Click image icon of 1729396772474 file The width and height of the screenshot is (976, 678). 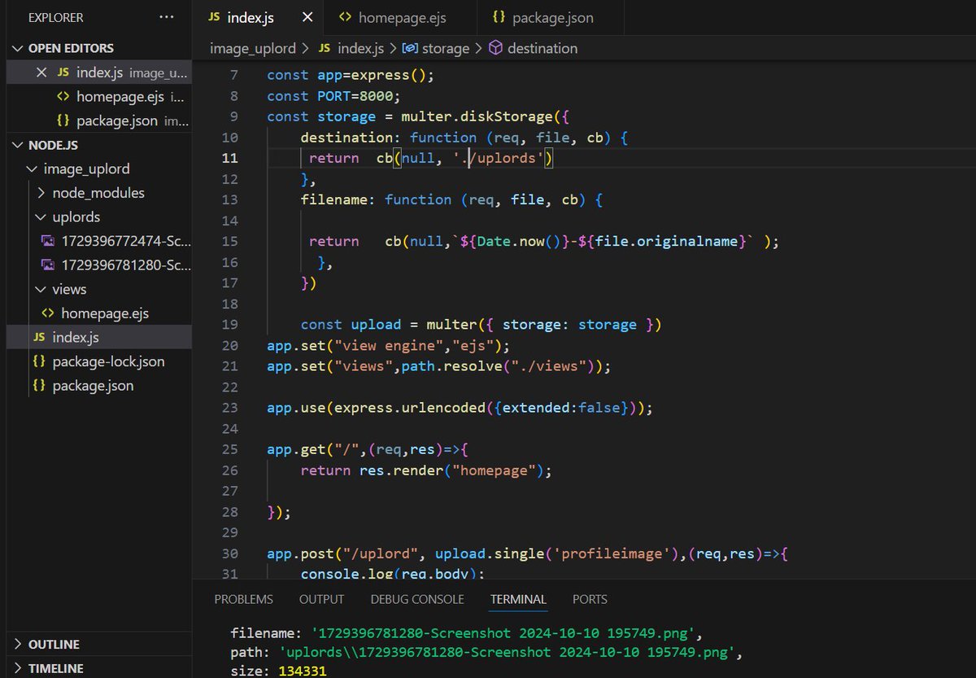[48, 242]
